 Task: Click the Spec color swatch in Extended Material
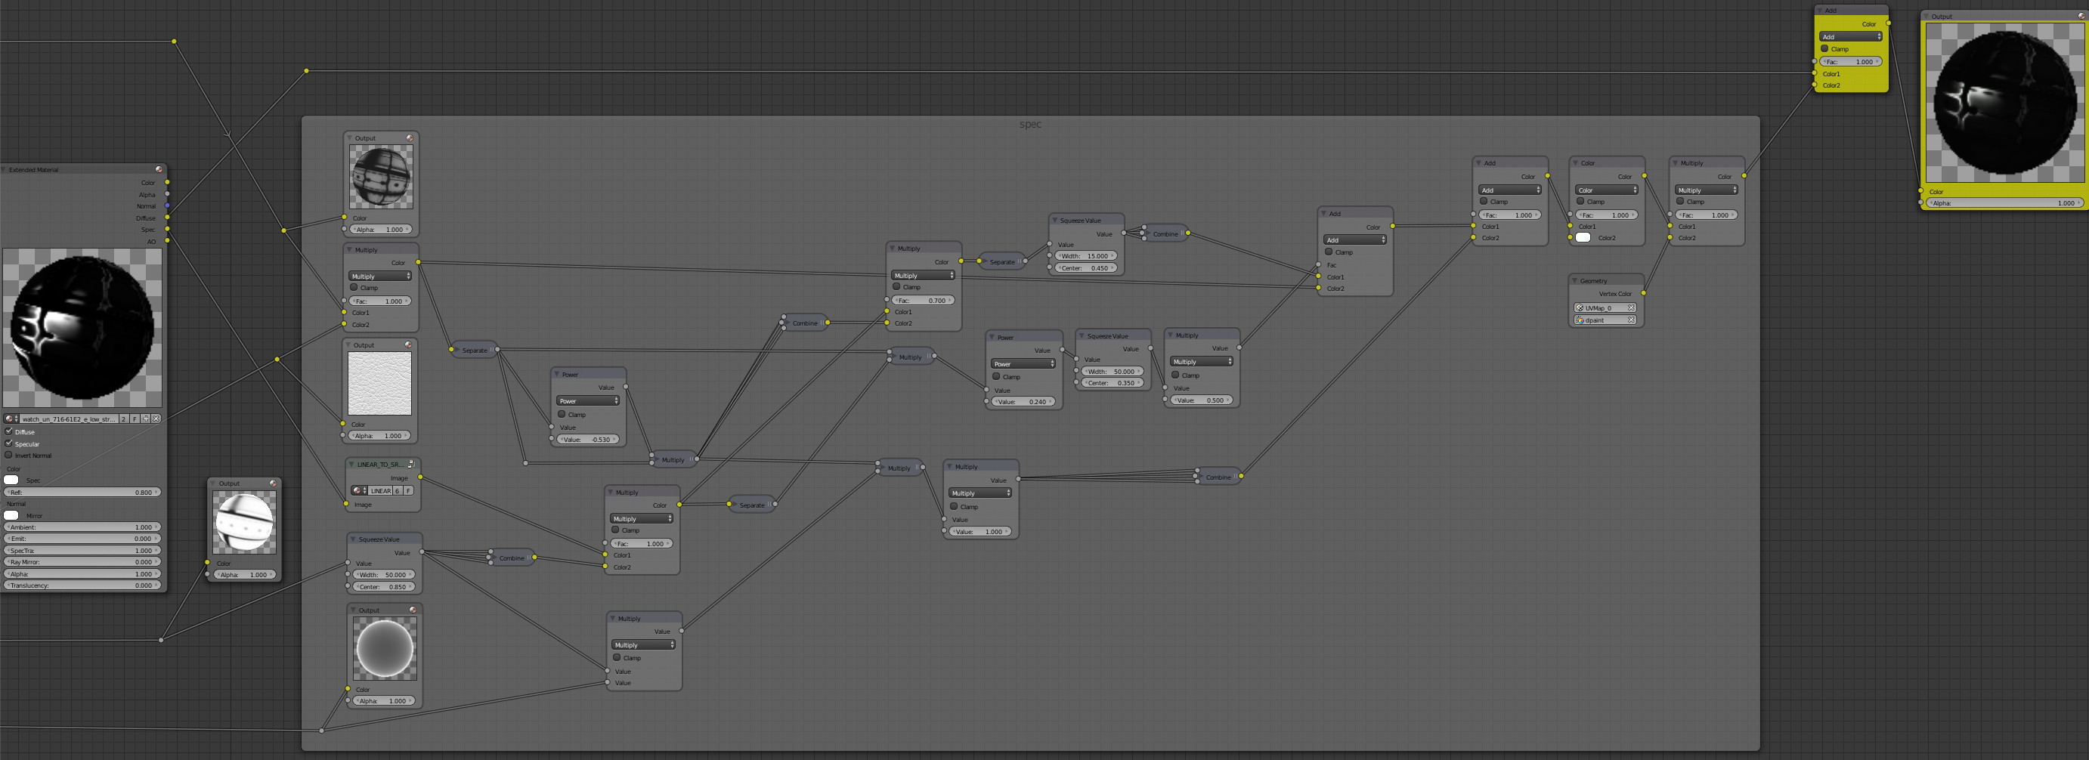coord(11,480)
